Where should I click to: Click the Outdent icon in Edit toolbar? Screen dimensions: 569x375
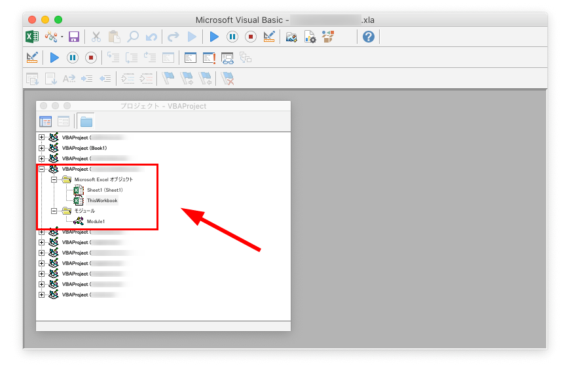click(x=105, y=79)
